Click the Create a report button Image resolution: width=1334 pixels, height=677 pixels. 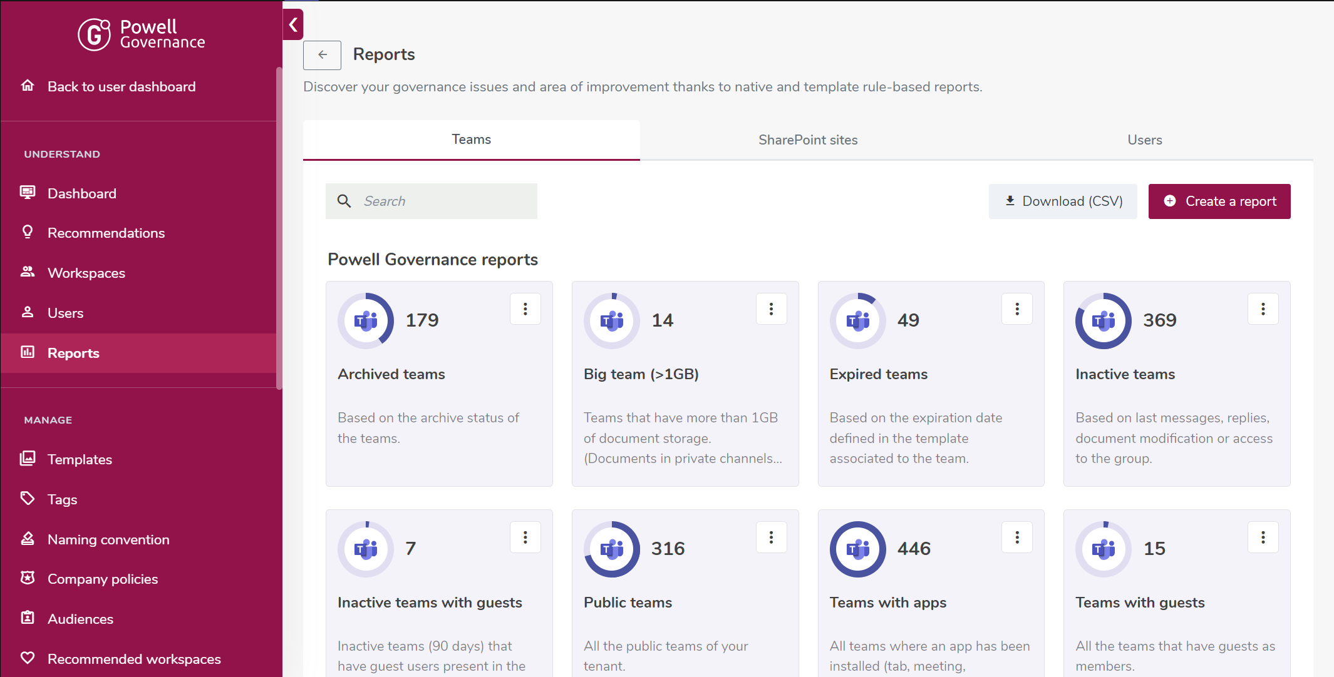[1219, 201]
